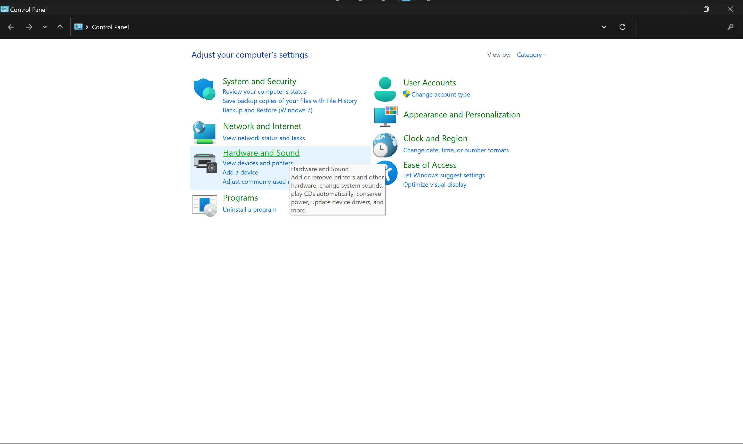The image size is (743, 444).
Task: Click the search magnifier icon
Action: 730,27
